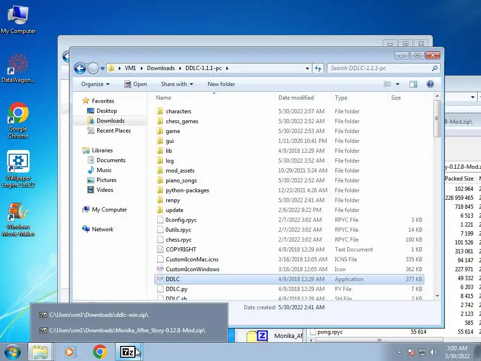Sort by the Type column header

point(341,98)
